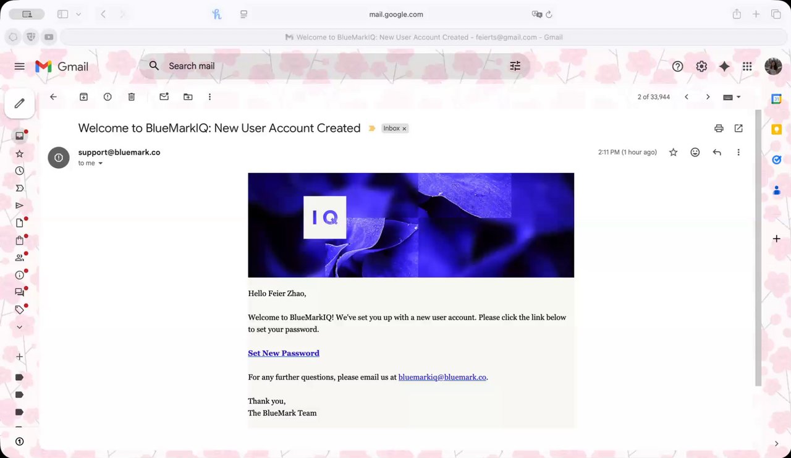Open Google Tasks side panel
The width and height of the screenshot is (791, 458).
[777, 159]
